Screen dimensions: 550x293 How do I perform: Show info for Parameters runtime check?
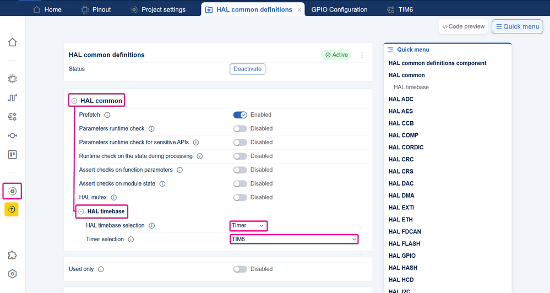(151, 129)
